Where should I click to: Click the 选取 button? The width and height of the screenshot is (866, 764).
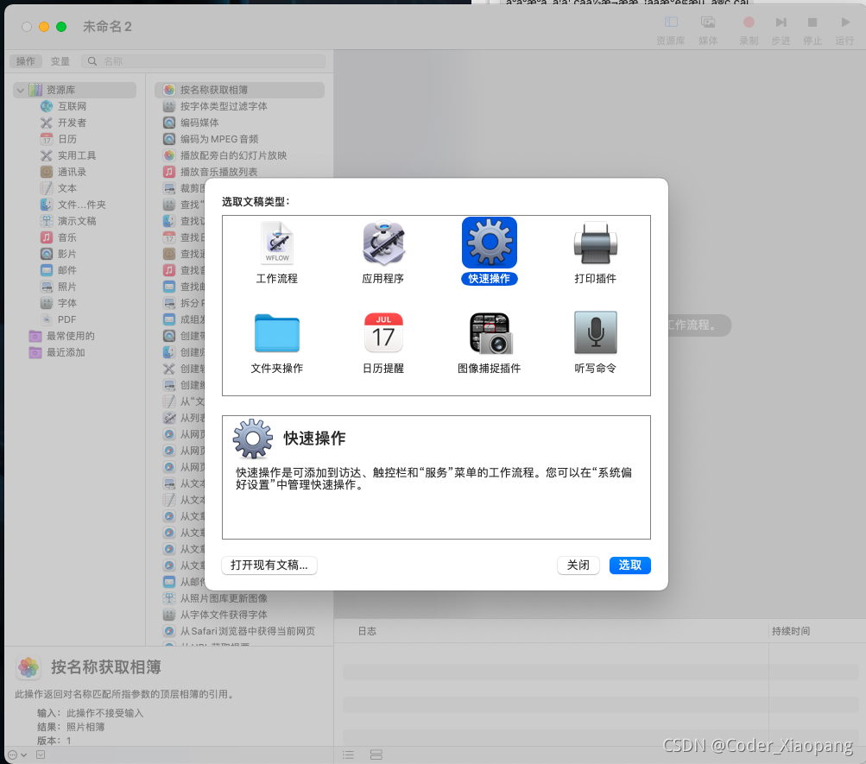(x=629, y=565)
